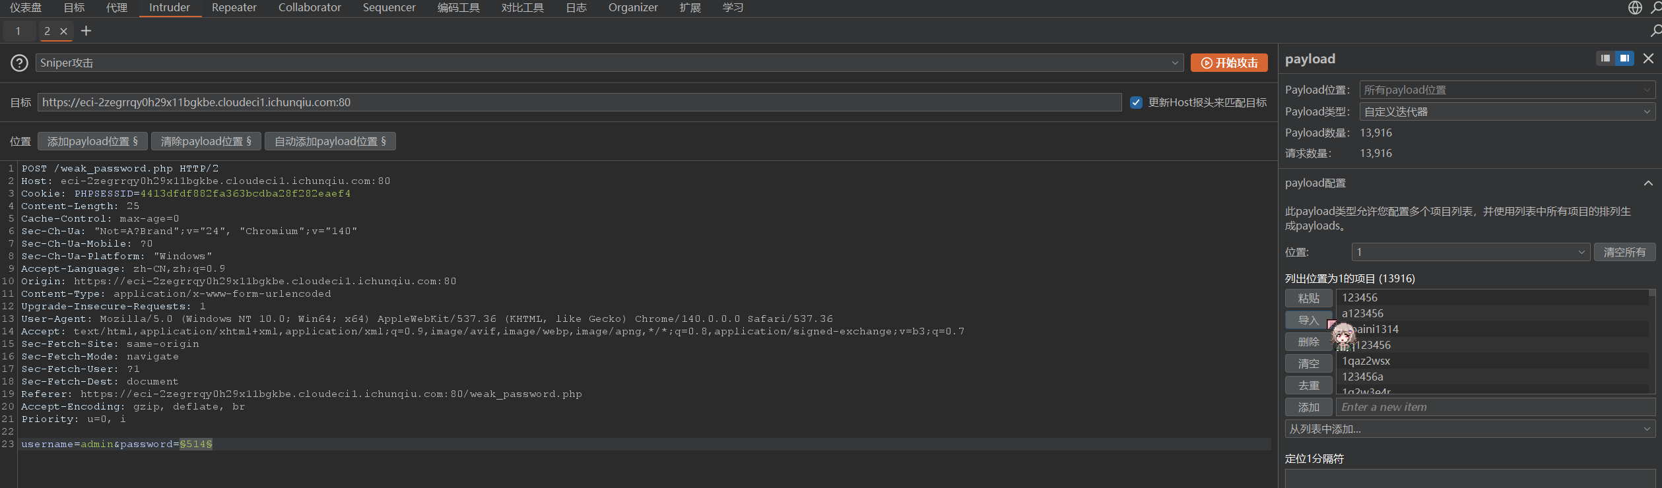The image size is (1662, 488).
Task: Open the attack type help icon
Action: tap(19, 63)
